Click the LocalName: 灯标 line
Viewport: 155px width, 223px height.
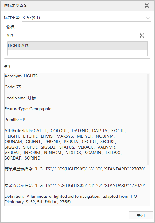pyautogui.click(x=20, y=98)
